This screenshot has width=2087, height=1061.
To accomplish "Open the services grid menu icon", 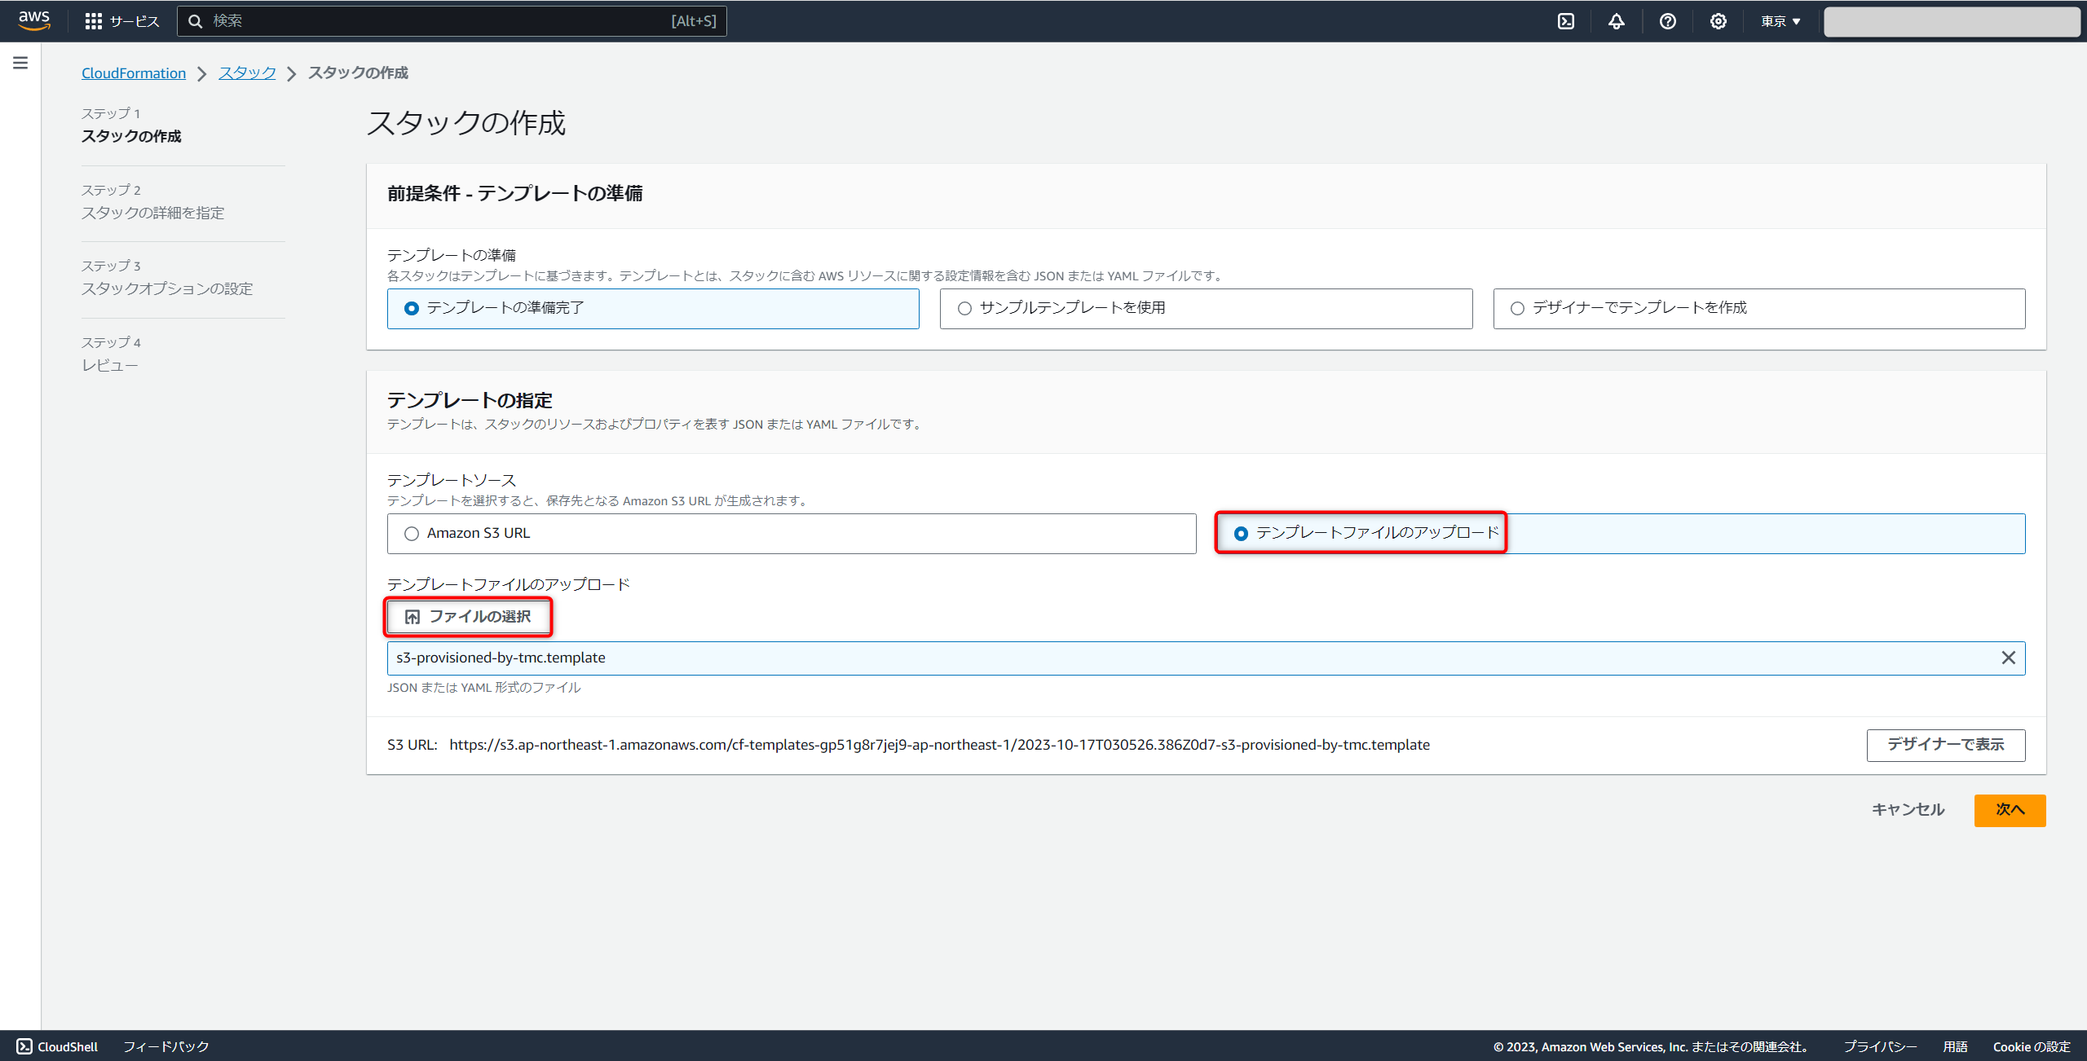I will tap(93, 21).
